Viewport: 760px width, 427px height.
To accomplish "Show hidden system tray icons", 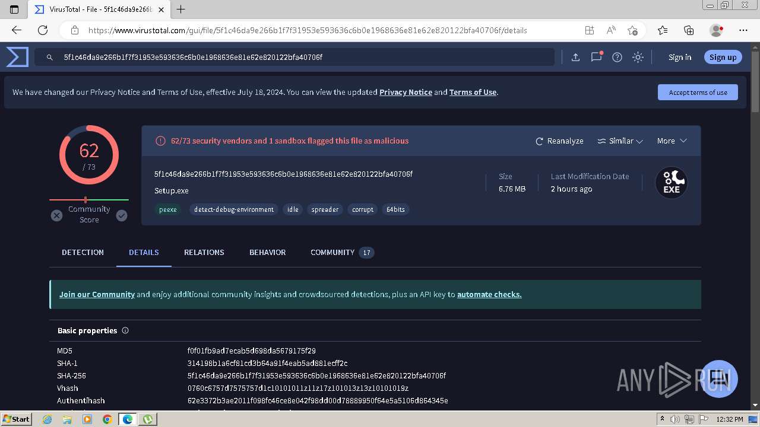I will 663,419.
